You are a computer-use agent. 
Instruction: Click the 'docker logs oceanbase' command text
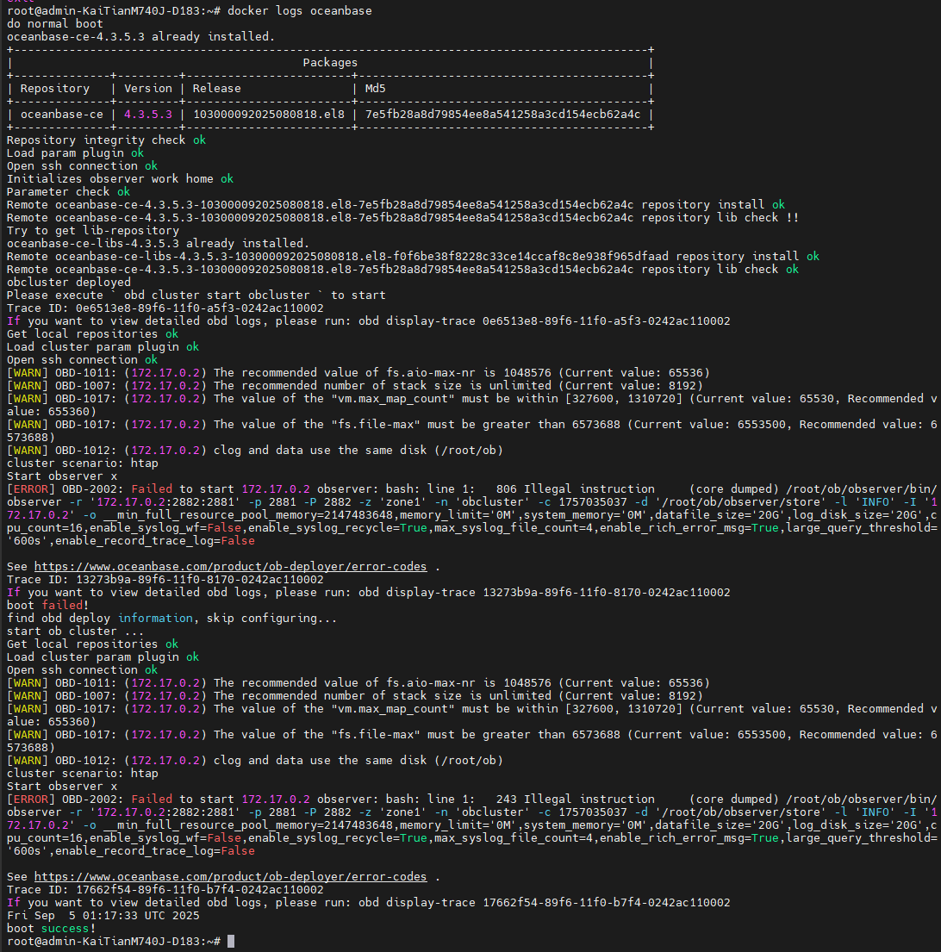click(x=299, y=11)
